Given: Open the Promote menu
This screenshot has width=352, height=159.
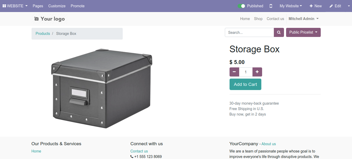Looking at the screenshot, I should tap(78, 6).
